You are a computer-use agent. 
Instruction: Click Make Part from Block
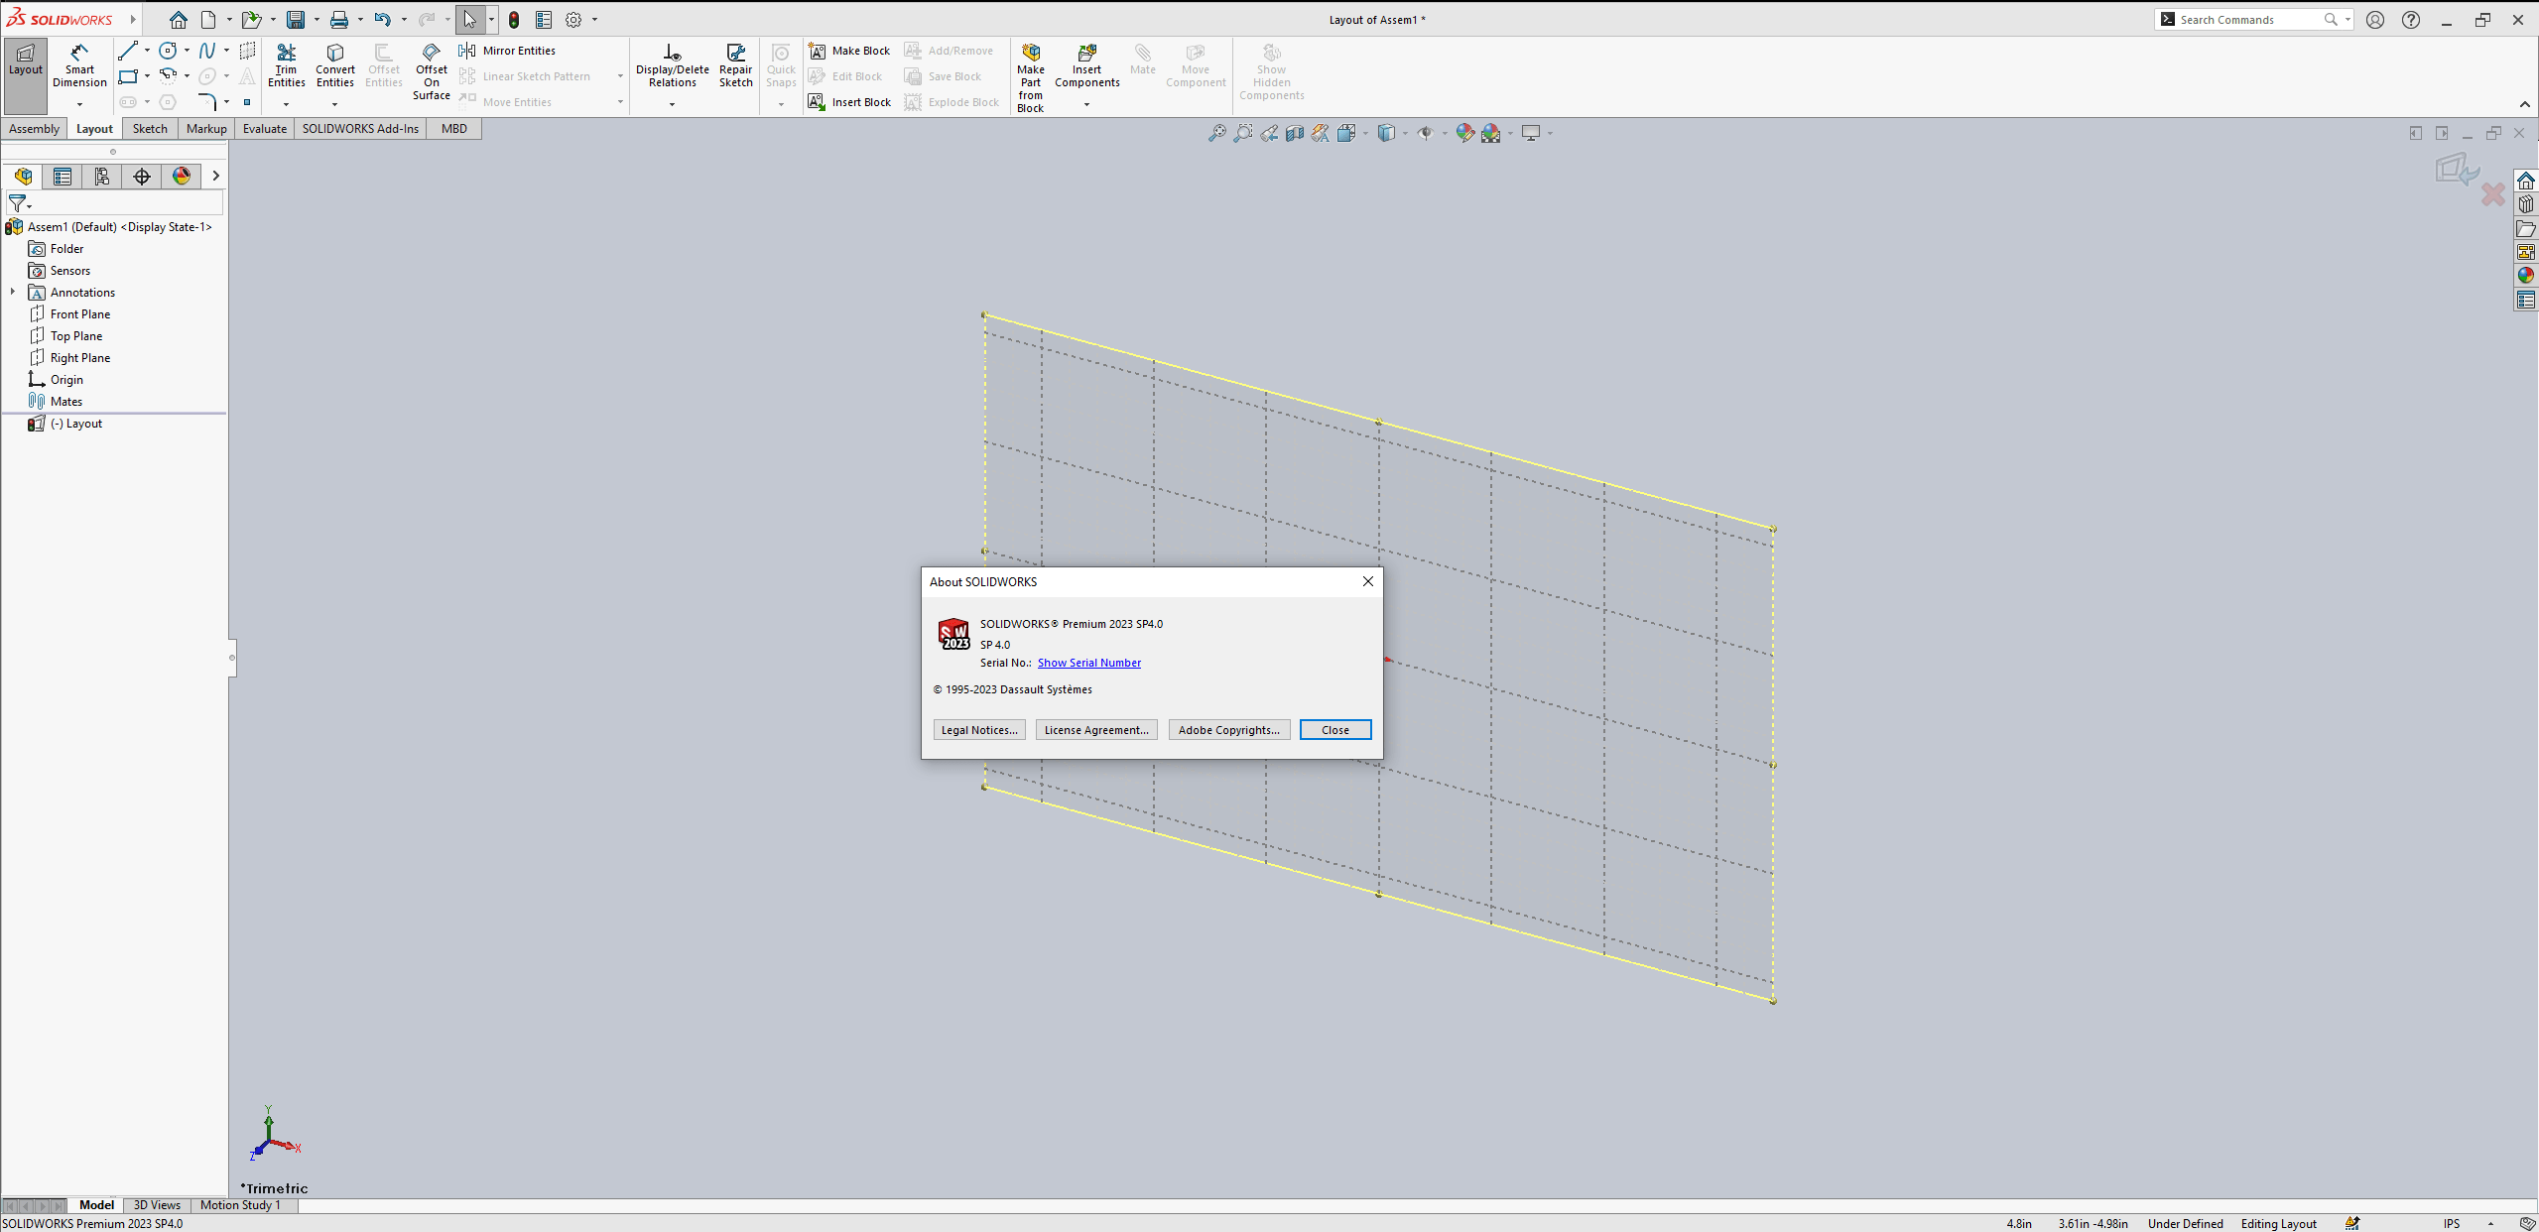[x=1031, y=78]
